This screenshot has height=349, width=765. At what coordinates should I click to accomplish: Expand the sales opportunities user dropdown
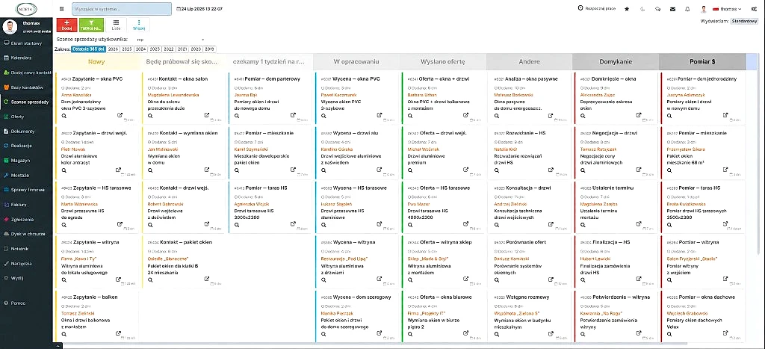click(x=170, y=40)
